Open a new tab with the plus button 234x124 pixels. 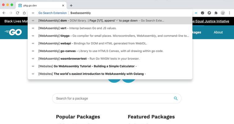click(x=71, y=6)
